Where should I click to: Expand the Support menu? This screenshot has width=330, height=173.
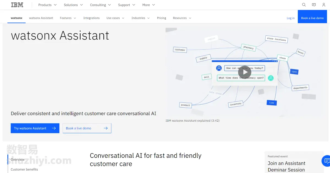point(127,5)
